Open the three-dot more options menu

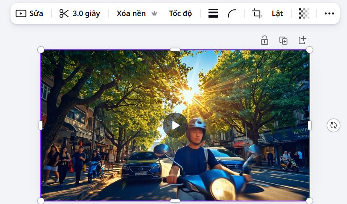(329, 13)
